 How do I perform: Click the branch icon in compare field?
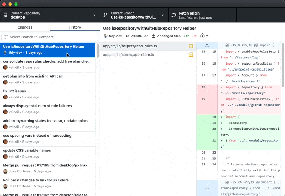point(6,37)
